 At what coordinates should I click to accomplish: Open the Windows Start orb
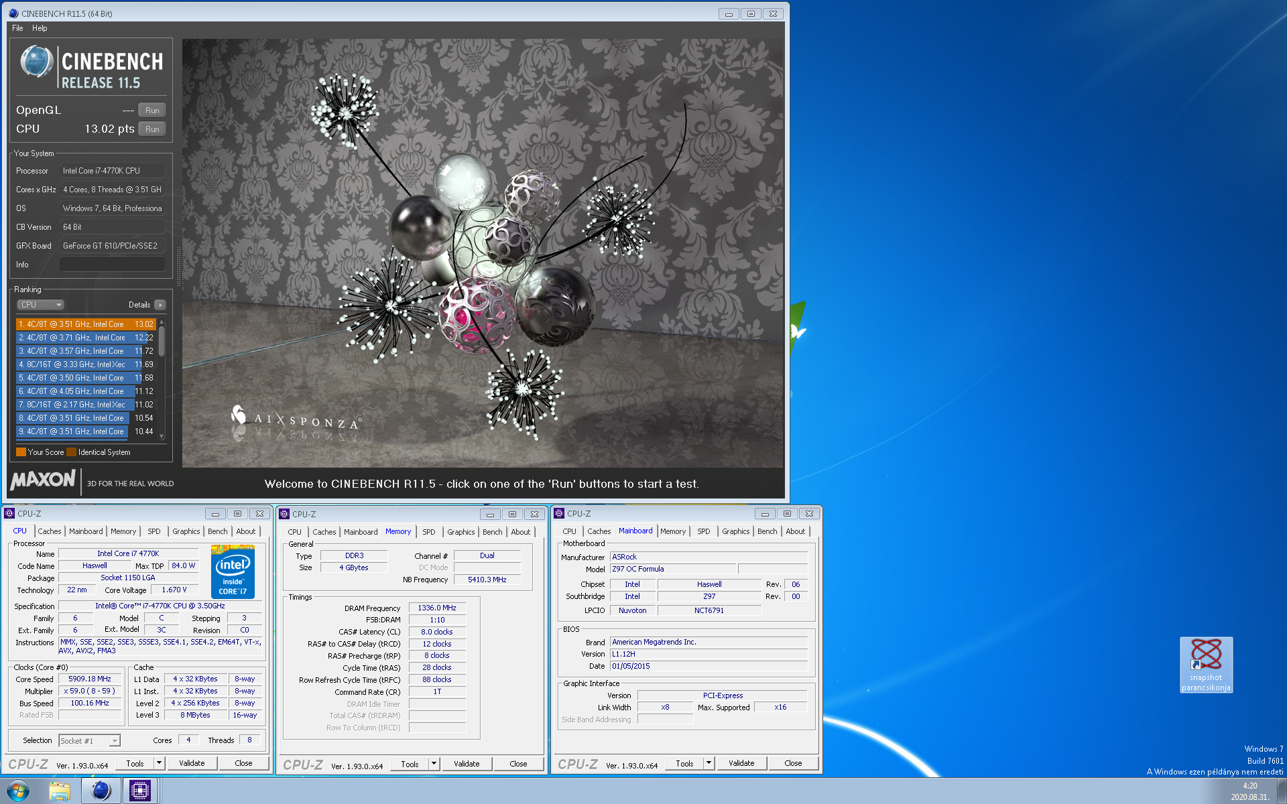pos(18,791)
